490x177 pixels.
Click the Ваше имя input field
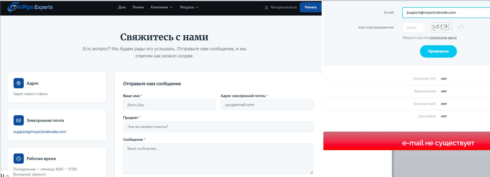click(169, 105)
